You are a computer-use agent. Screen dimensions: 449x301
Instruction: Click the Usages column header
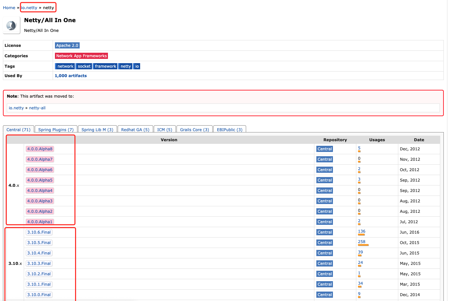(377, 140)
